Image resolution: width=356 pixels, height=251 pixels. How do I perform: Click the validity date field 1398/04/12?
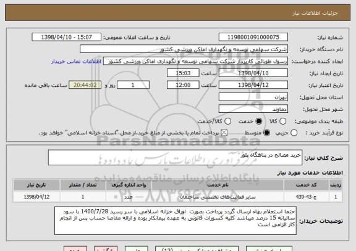[x=253, y=85]
